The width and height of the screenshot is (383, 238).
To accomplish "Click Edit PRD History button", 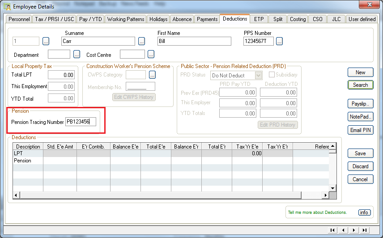I will [x=278, y=125].
